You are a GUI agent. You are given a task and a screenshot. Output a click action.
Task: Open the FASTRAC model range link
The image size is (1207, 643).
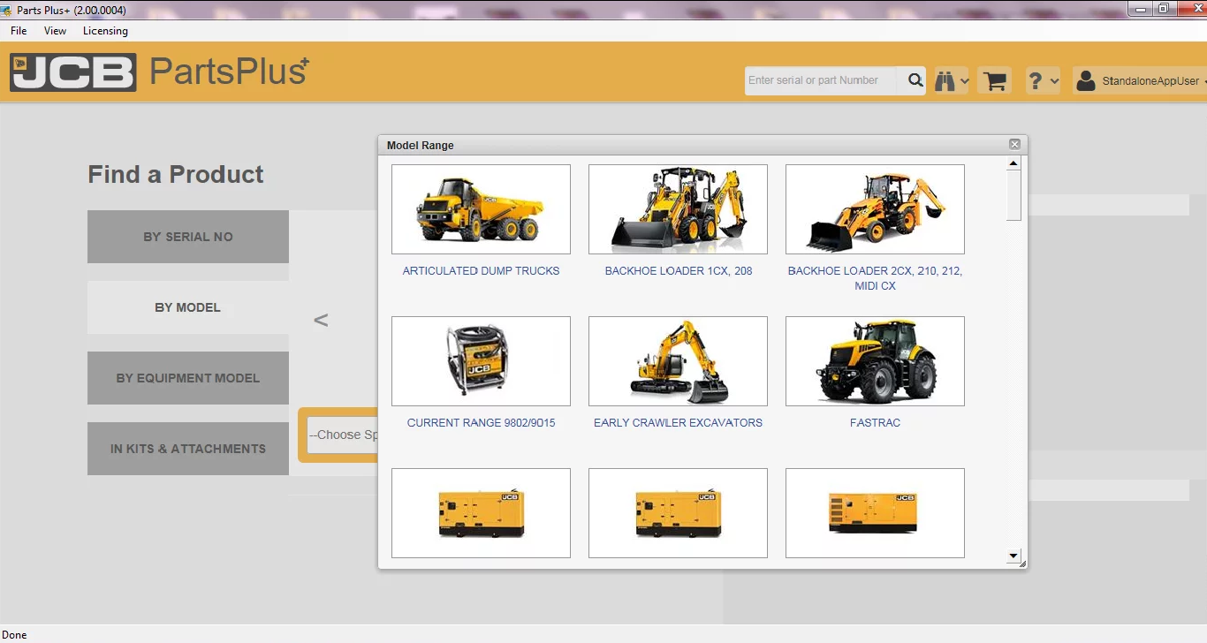875,422
